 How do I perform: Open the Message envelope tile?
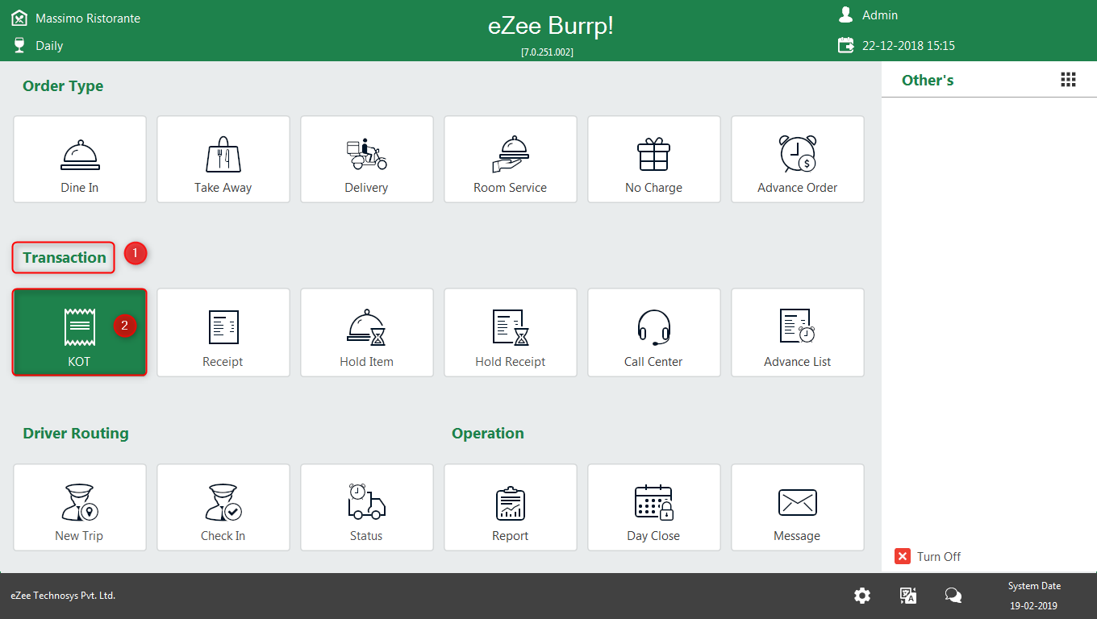pos(798,507)
